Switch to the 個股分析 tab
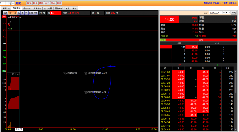239x132 pixels. click(x=59, y=8)
